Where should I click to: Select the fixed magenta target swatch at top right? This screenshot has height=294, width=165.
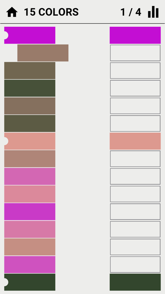(x=135, y=35)
